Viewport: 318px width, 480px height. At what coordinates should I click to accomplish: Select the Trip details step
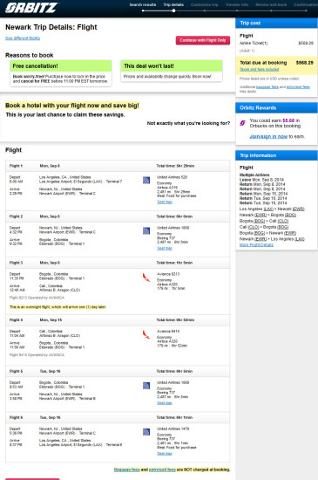click(173, 5)
